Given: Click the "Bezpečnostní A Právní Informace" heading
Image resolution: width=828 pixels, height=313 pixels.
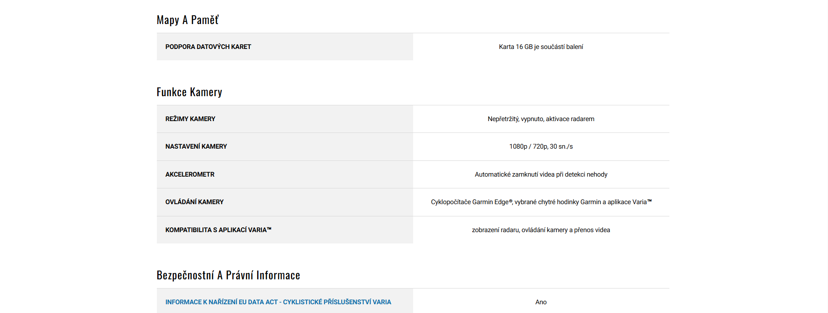Looking at the screenshot, I should point(228,275).
